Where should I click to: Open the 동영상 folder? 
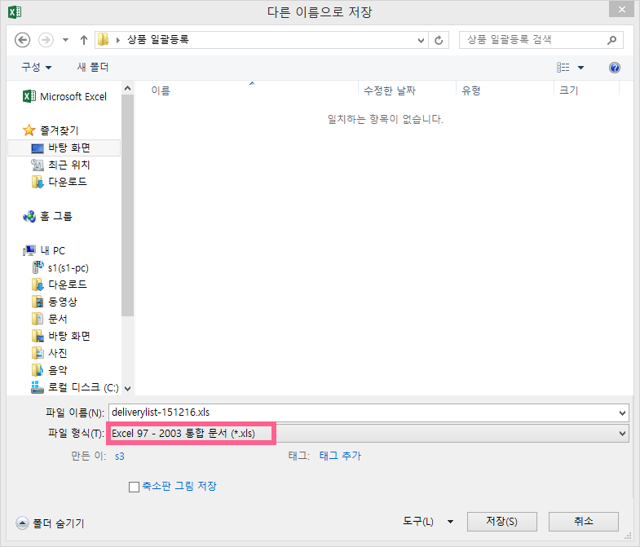tap(54, 302)
